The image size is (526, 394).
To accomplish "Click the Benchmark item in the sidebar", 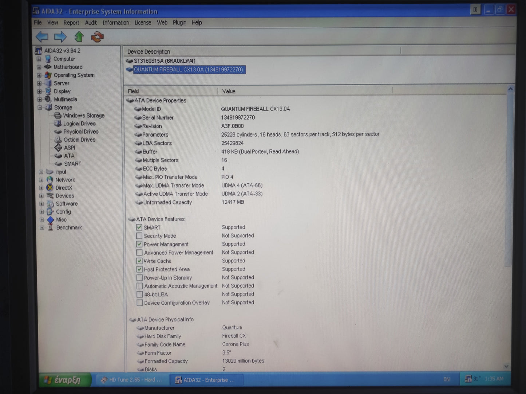I will point(68,227).
